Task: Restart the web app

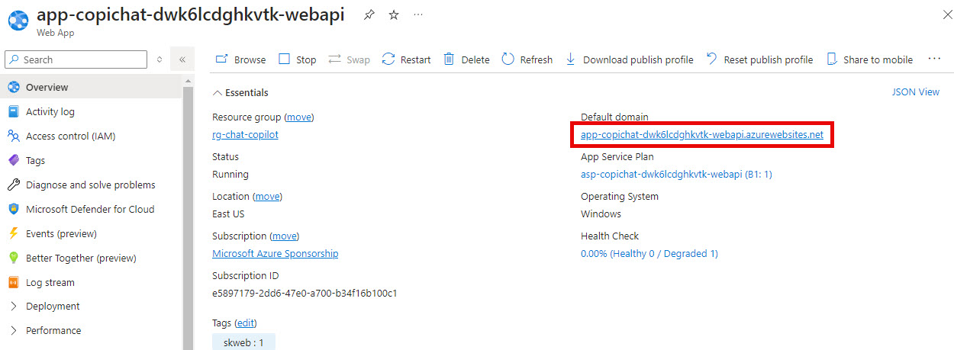Action: point(406,59)
